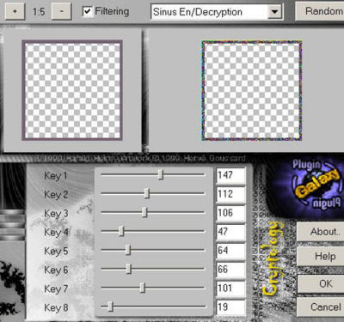Open the Sinus En/Decryption dropdown arrow
The height and width of the screenshot is (322, 344).
point(274,12)
